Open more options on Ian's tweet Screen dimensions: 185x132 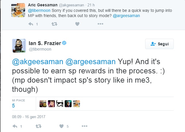pyautogui.click(x=84, y=126)
